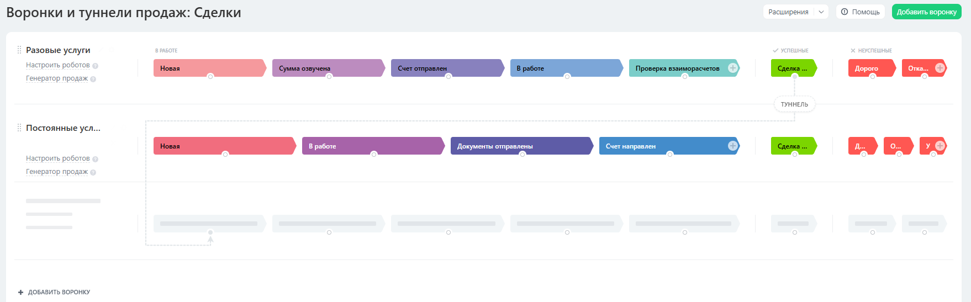Open Настроить роботов for Разовые услуги

[57, 65]
